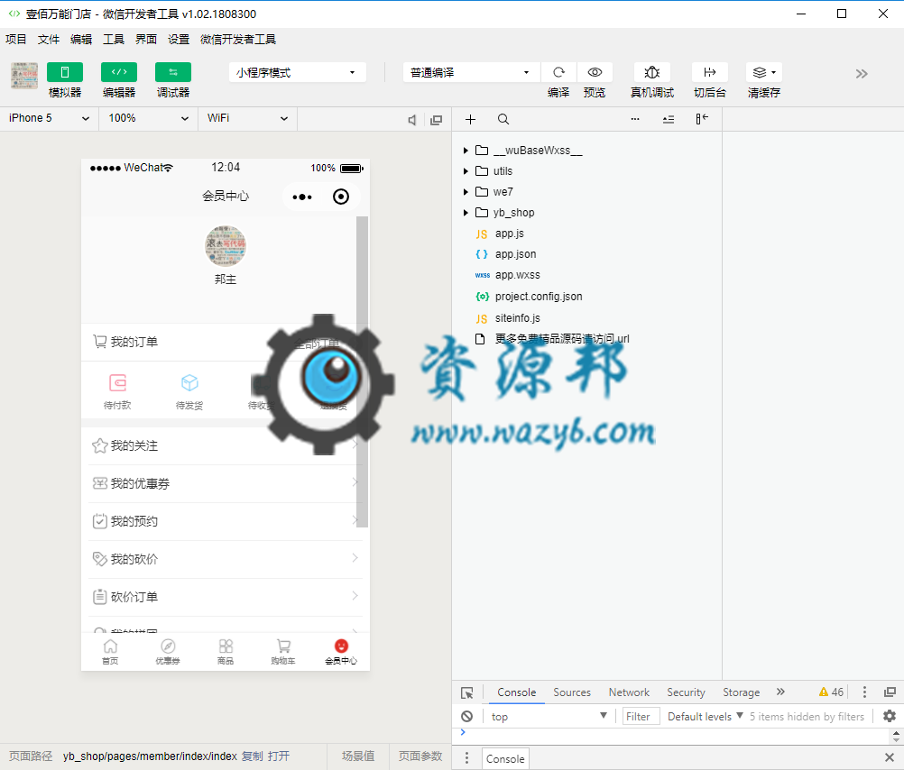The image size is (904, 770).
Task: Click the 切后台 background switch icon
Action: [710, 73]
